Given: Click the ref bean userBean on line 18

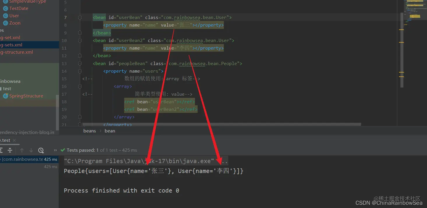Looking at the screenshot, I should tap(159, 102).
